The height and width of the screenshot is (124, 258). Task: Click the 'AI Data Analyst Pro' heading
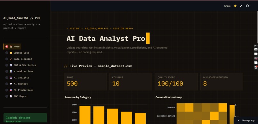106,39
